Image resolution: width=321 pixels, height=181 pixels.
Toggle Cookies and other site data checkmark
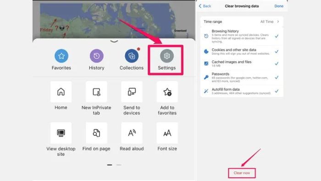tap(277, 51)
